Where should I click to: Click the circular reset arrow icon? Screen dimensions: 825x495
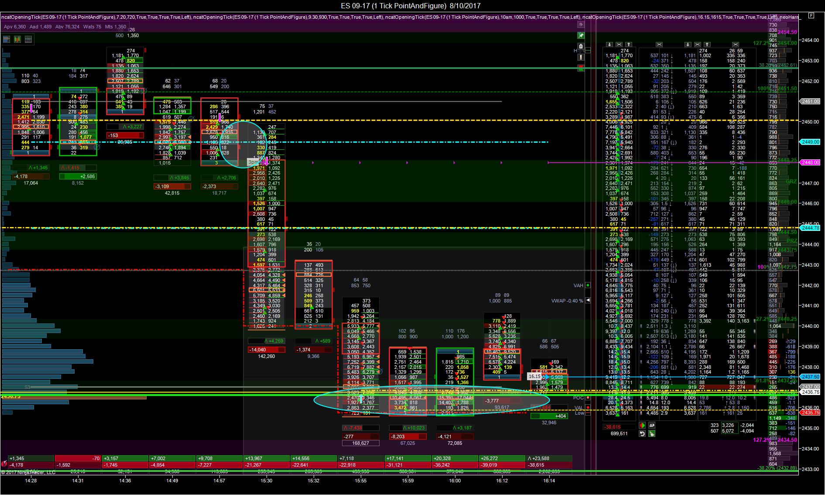(642, 433)
